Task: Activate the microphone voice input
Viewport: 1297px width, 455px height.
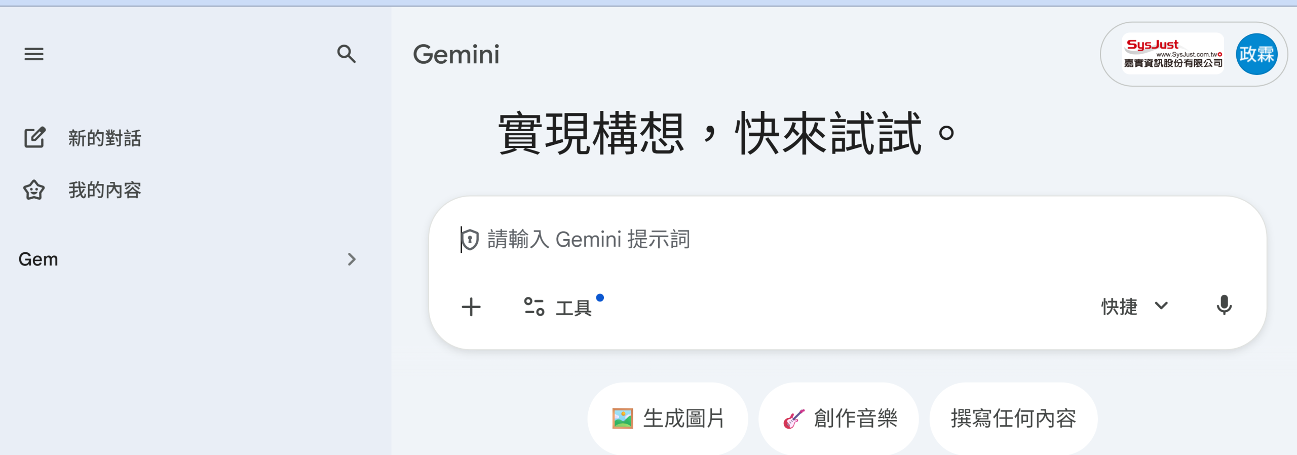Action: [1224, 306]
